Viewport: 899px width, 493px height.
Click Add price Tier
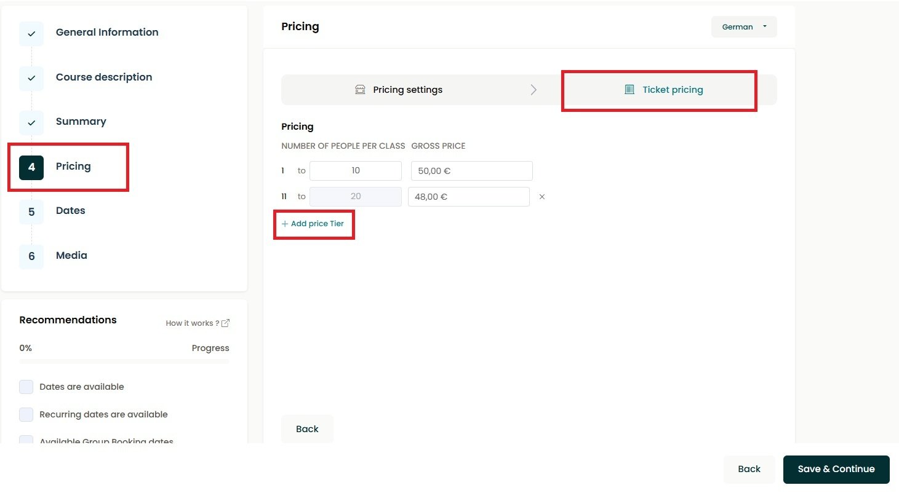(x=313, y=224)
